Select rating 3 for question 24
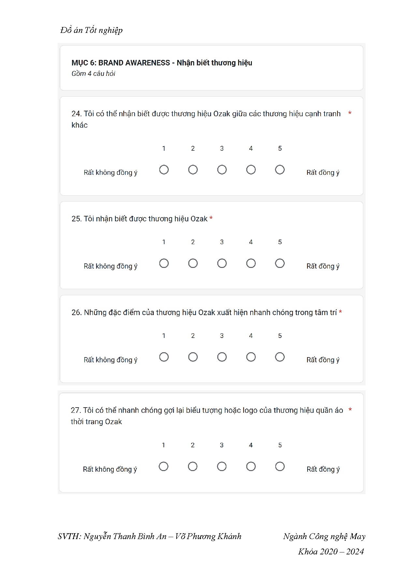Screen dimensions: 404x571 222,170
